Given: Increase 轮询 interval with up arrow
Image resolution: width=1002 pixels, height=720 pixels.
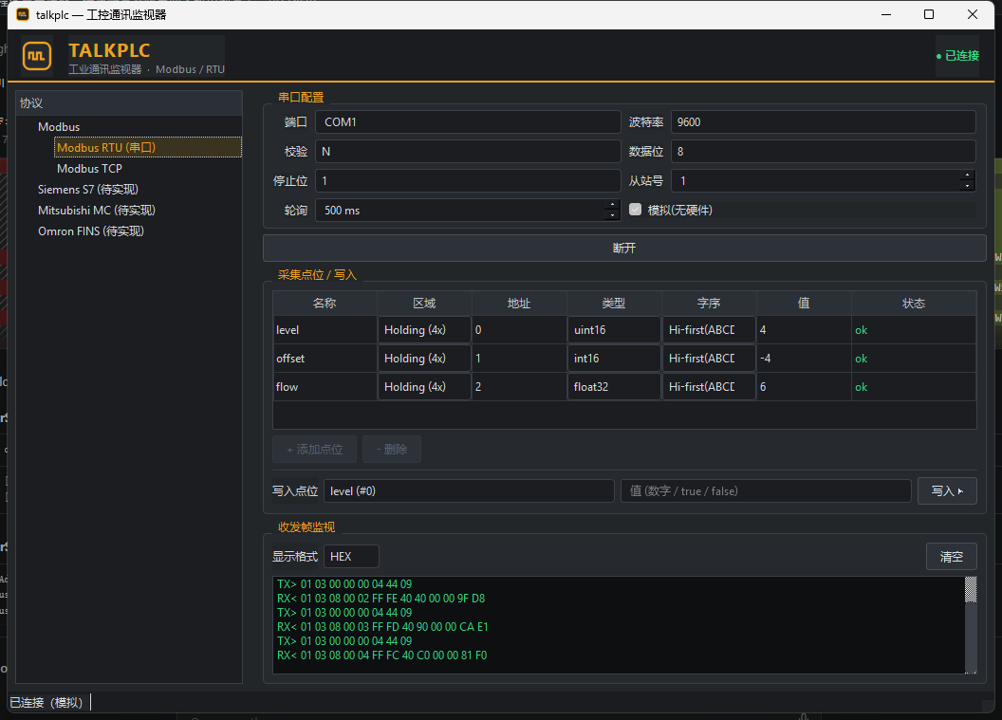Looking at the screenshot, I should tap(612, 205).
